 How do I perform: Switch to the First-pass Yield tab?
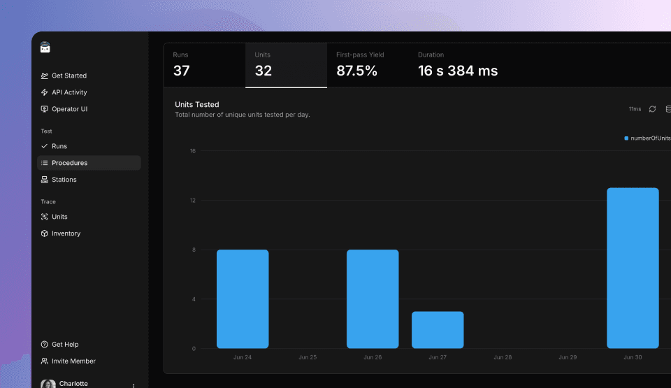pyautogui.click(x=367, y=64)
